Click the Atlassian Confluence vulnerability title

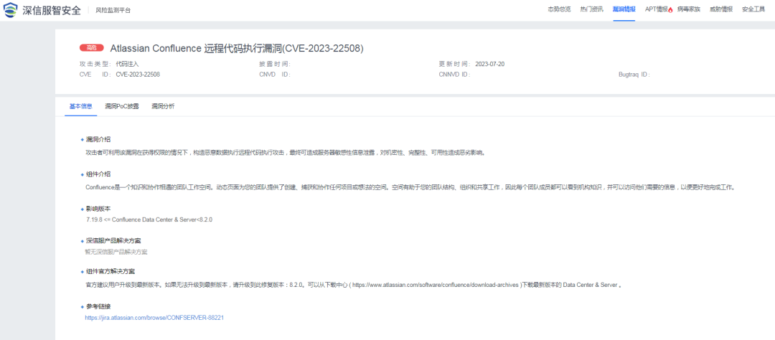click(x=237, y=48)
